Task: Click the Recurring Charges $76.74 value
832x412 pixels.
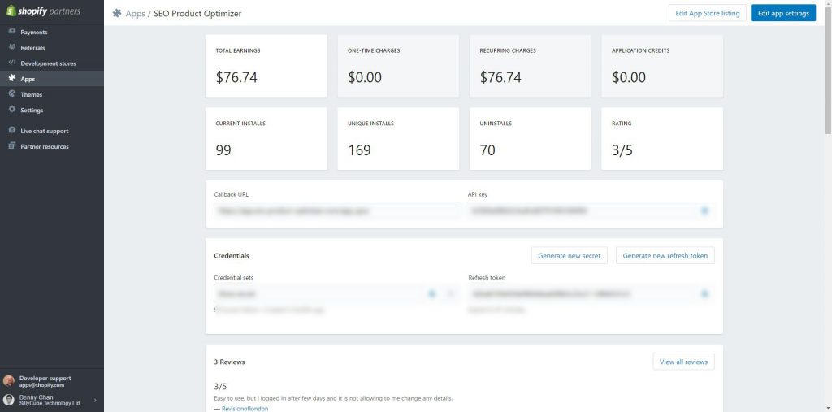Action: pos(500,77)
